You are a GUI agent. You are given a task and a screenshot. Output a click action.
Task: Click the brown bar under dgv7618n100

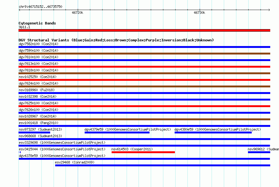(x=144, y=73)
